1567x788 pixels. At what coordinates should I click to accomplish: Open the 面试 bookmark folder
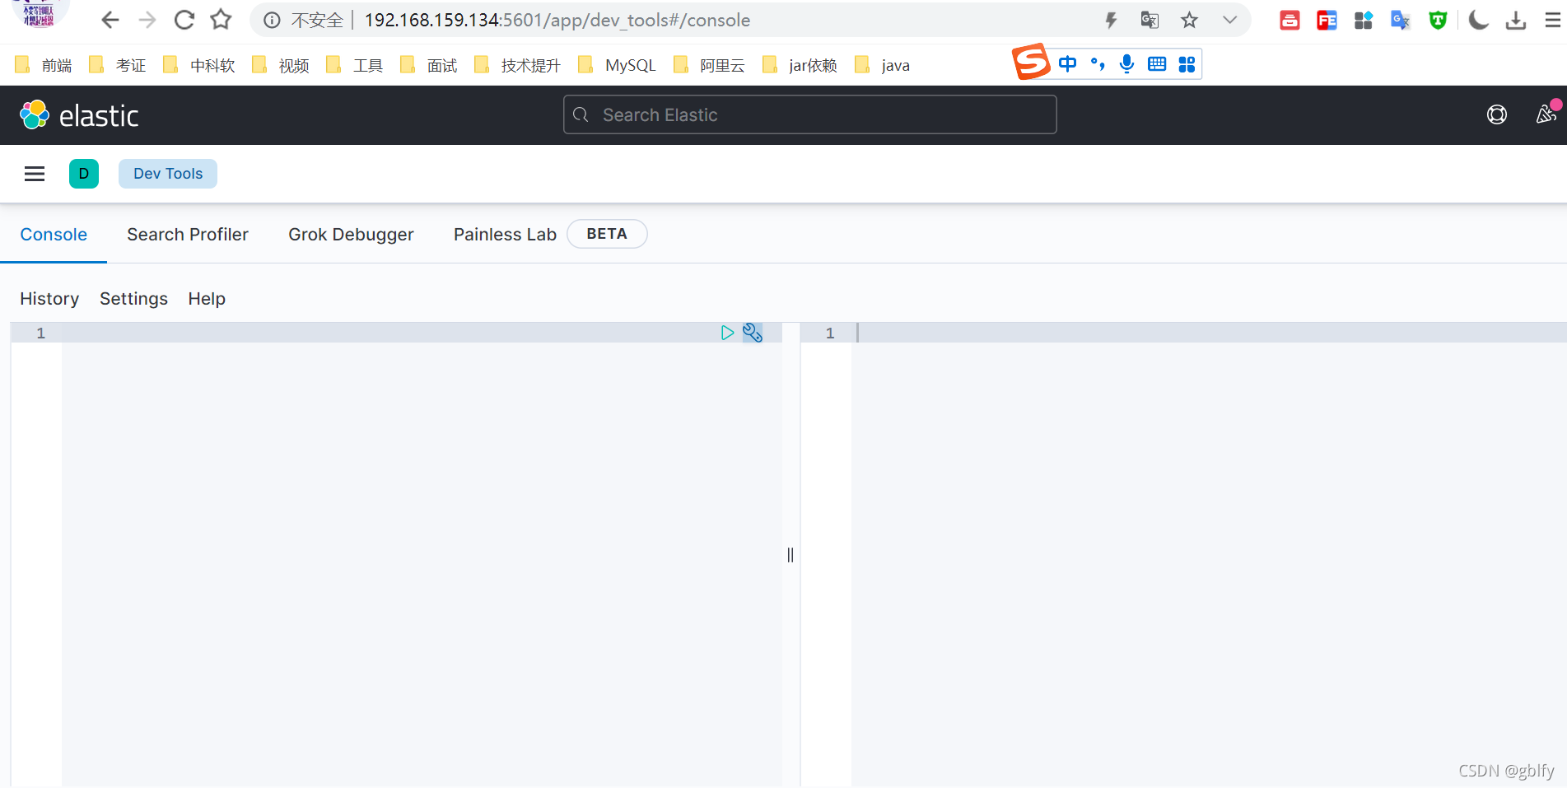429,65
